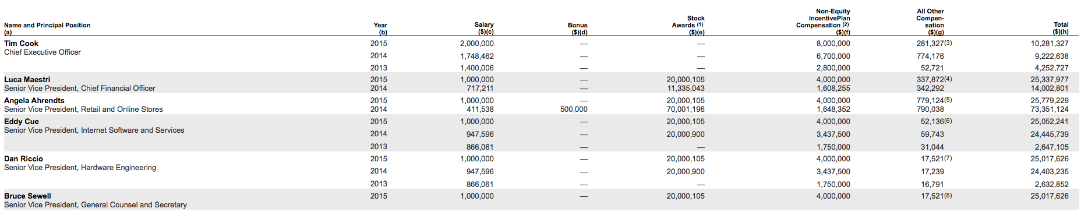Click the Chief Executive Officer title text
The width and height of the screenshot is (1081, 219).
[43, 52]
